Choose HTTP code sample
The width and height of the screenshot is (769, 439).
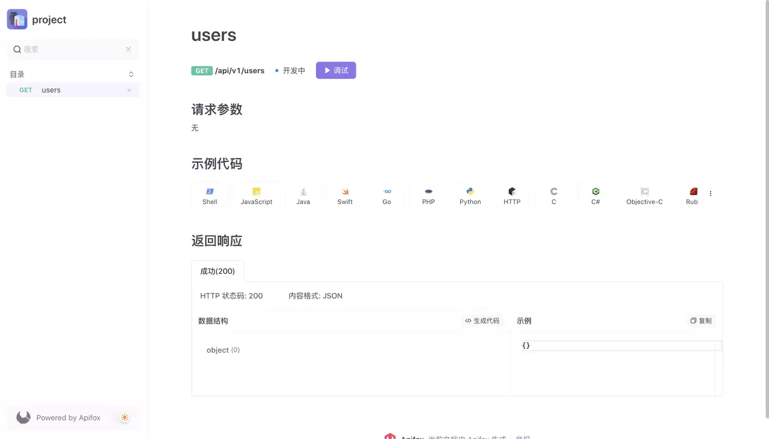click(x=512, y=196)
